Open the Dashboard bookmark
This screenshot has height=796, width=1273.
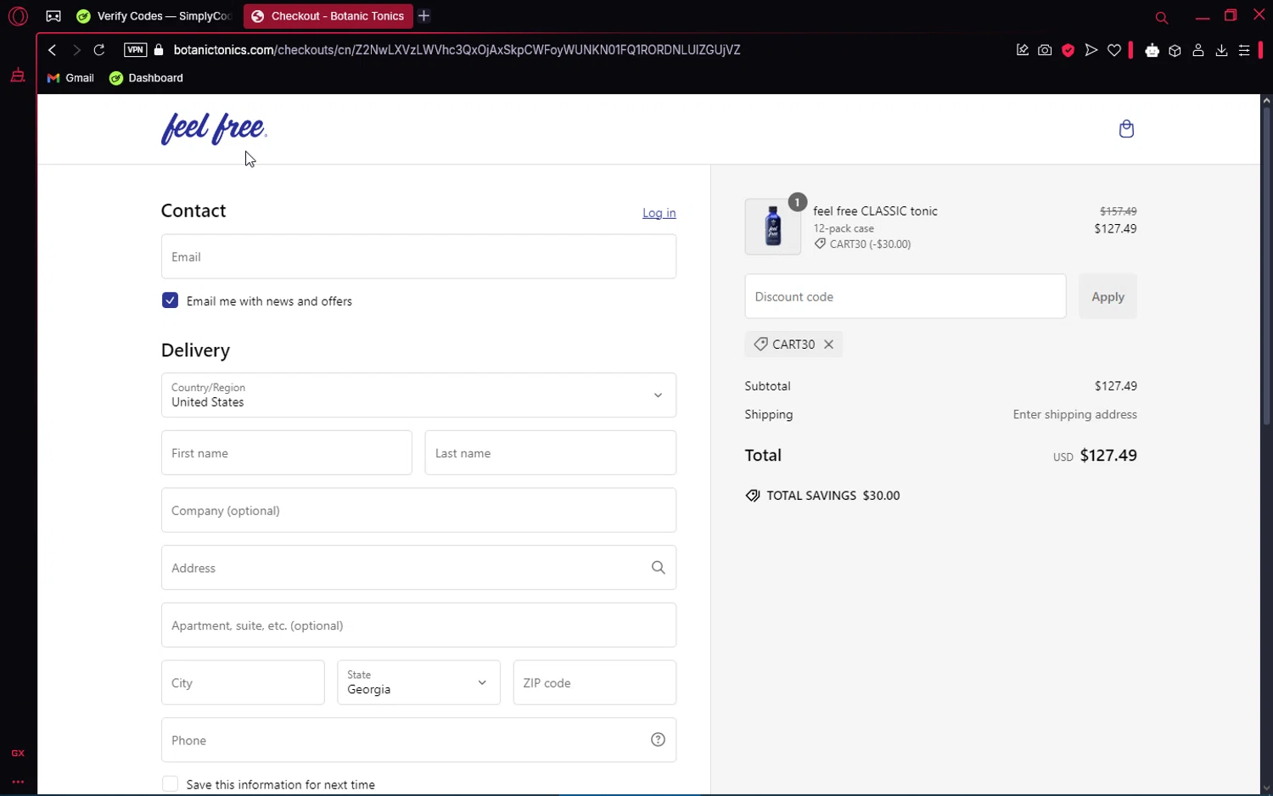click(146, 78)
